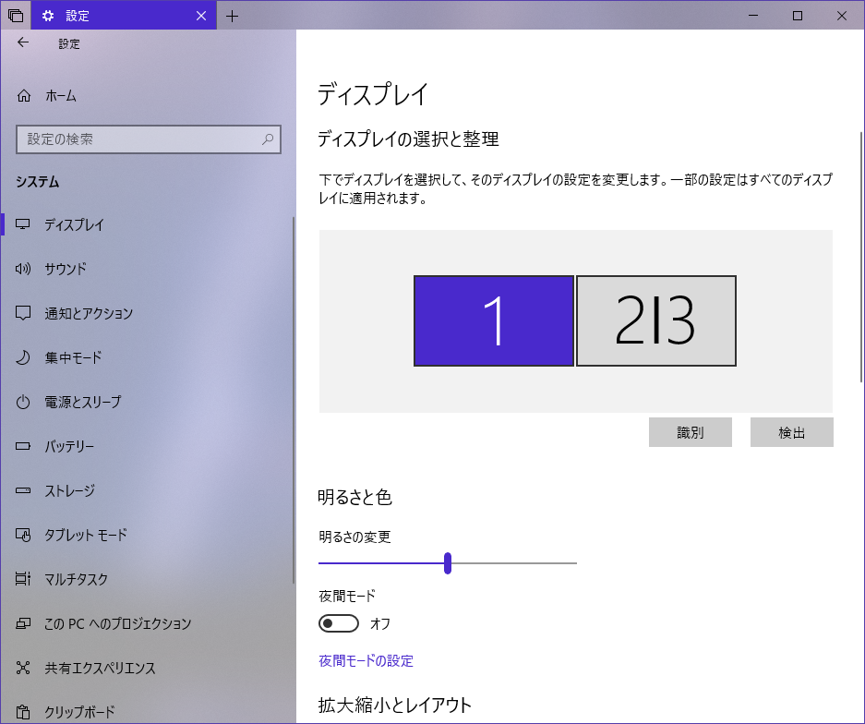
Task: Select display 2|3 in the arrangement
Action: (x=656, y=320)
